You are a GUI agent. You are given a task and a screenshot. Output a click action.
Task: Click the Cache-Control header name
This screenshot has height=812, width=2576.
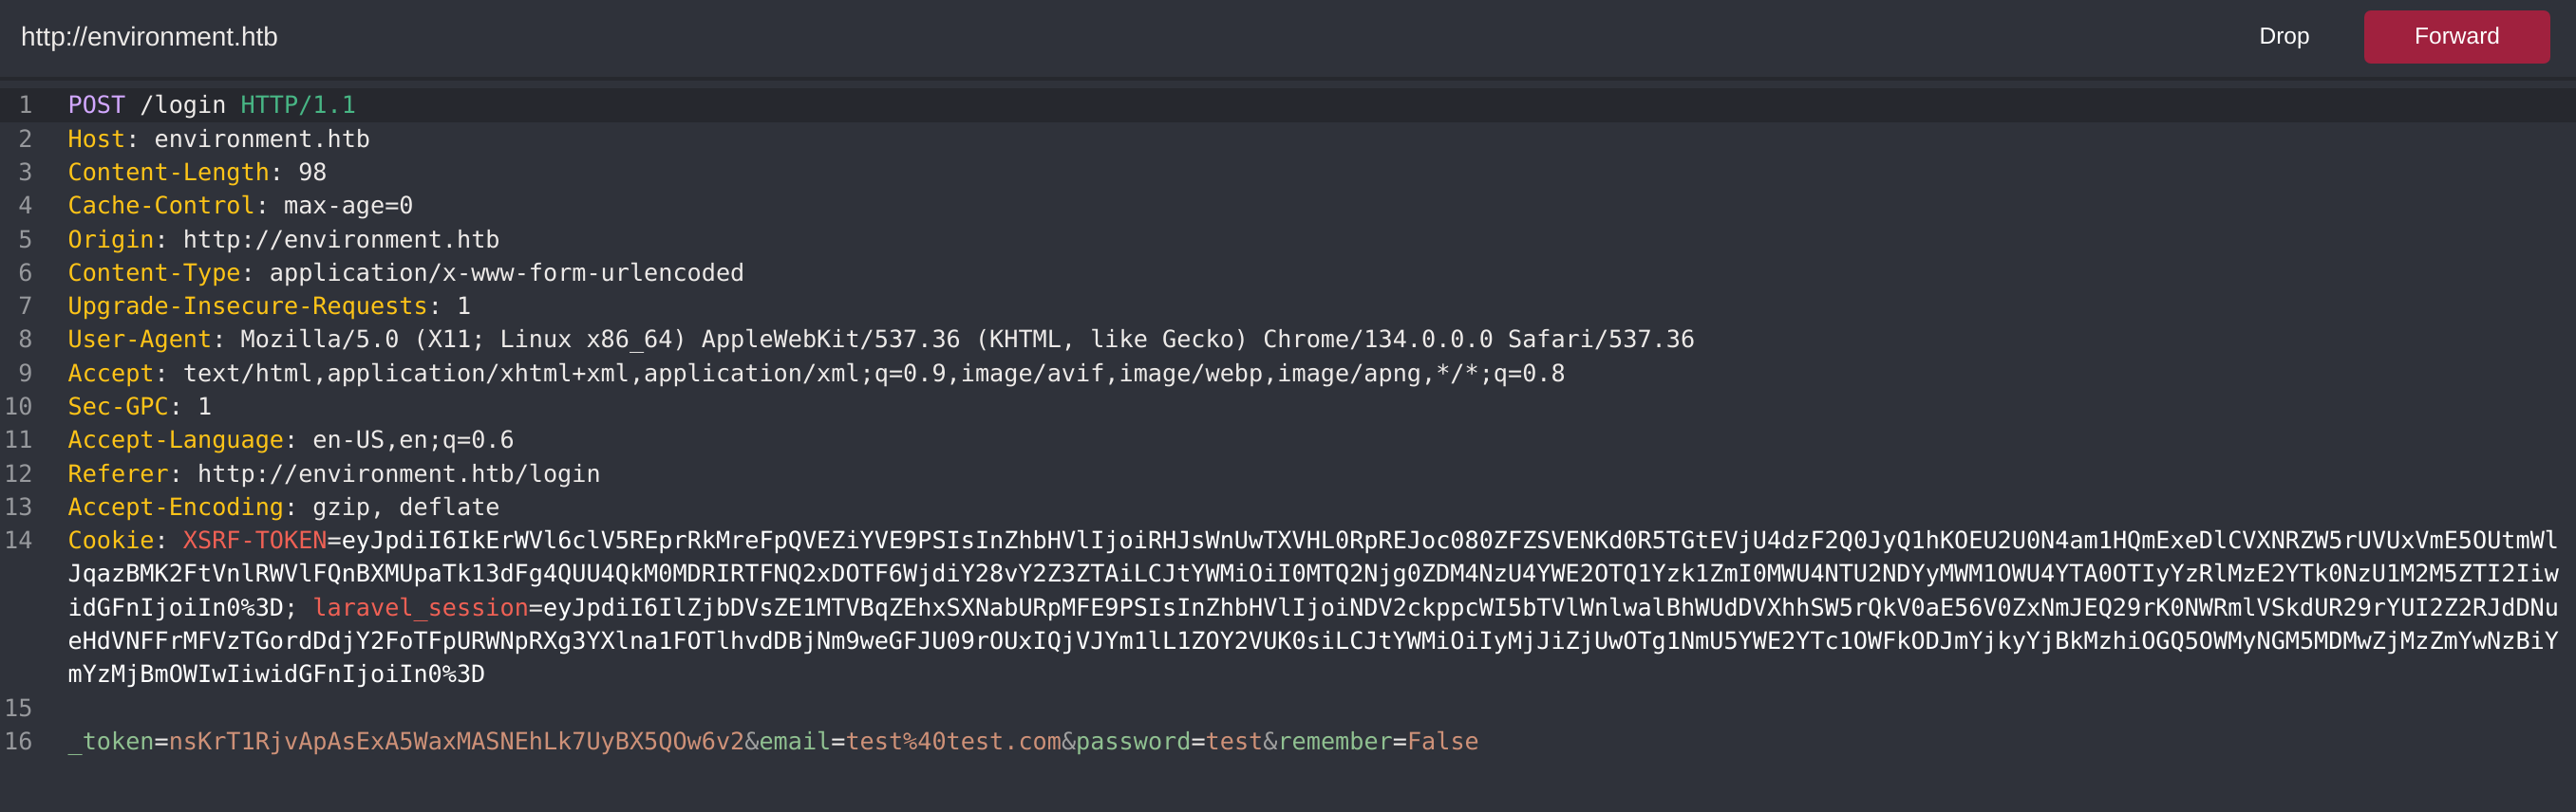161,206
